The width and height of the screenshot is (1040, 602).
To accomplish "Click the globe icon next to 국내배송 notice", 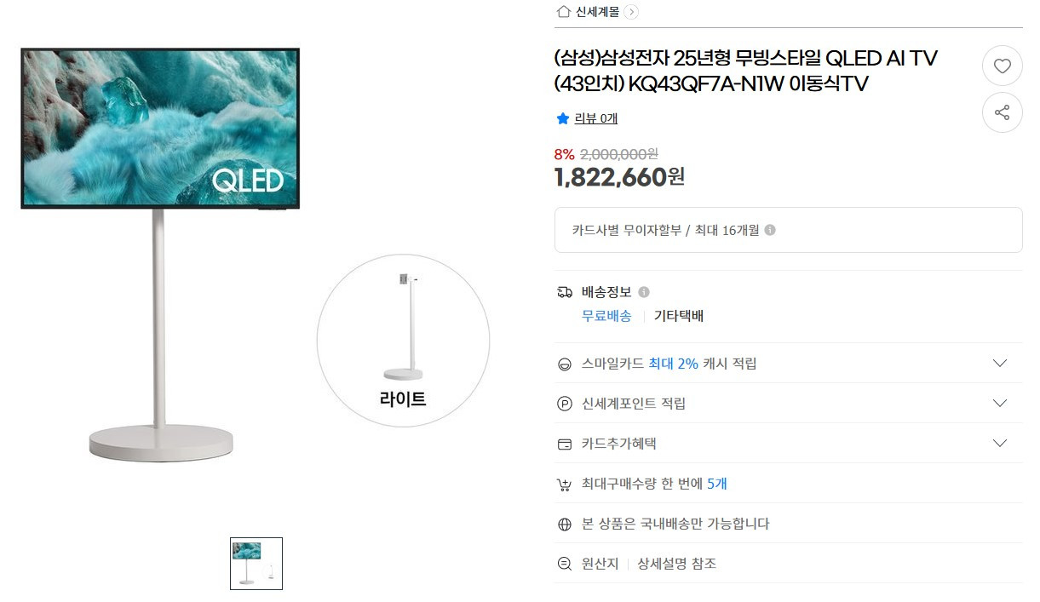I will tap(564, 523).
